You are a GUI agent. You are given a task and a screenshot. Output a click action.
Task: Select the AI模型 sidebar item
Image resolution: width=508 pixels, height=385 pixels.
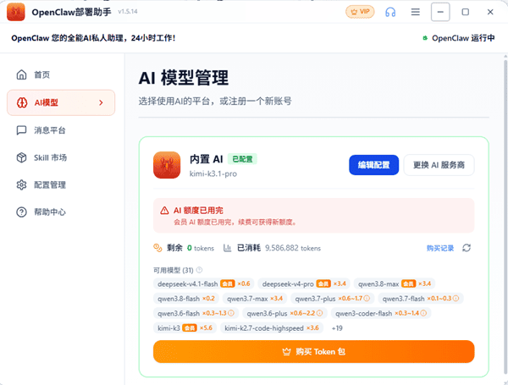pos(61,102)
